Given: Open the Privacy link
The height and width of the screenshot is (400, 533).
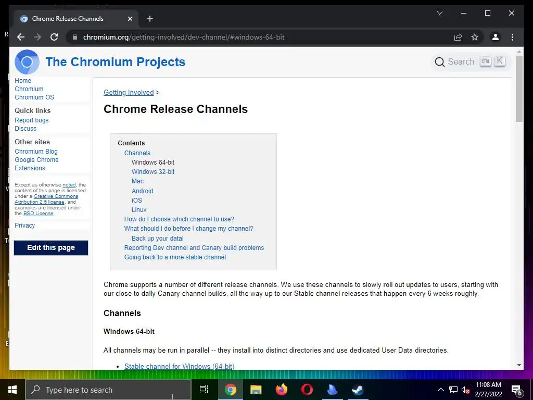Looking at the screenshot, I should pos(25,225).
